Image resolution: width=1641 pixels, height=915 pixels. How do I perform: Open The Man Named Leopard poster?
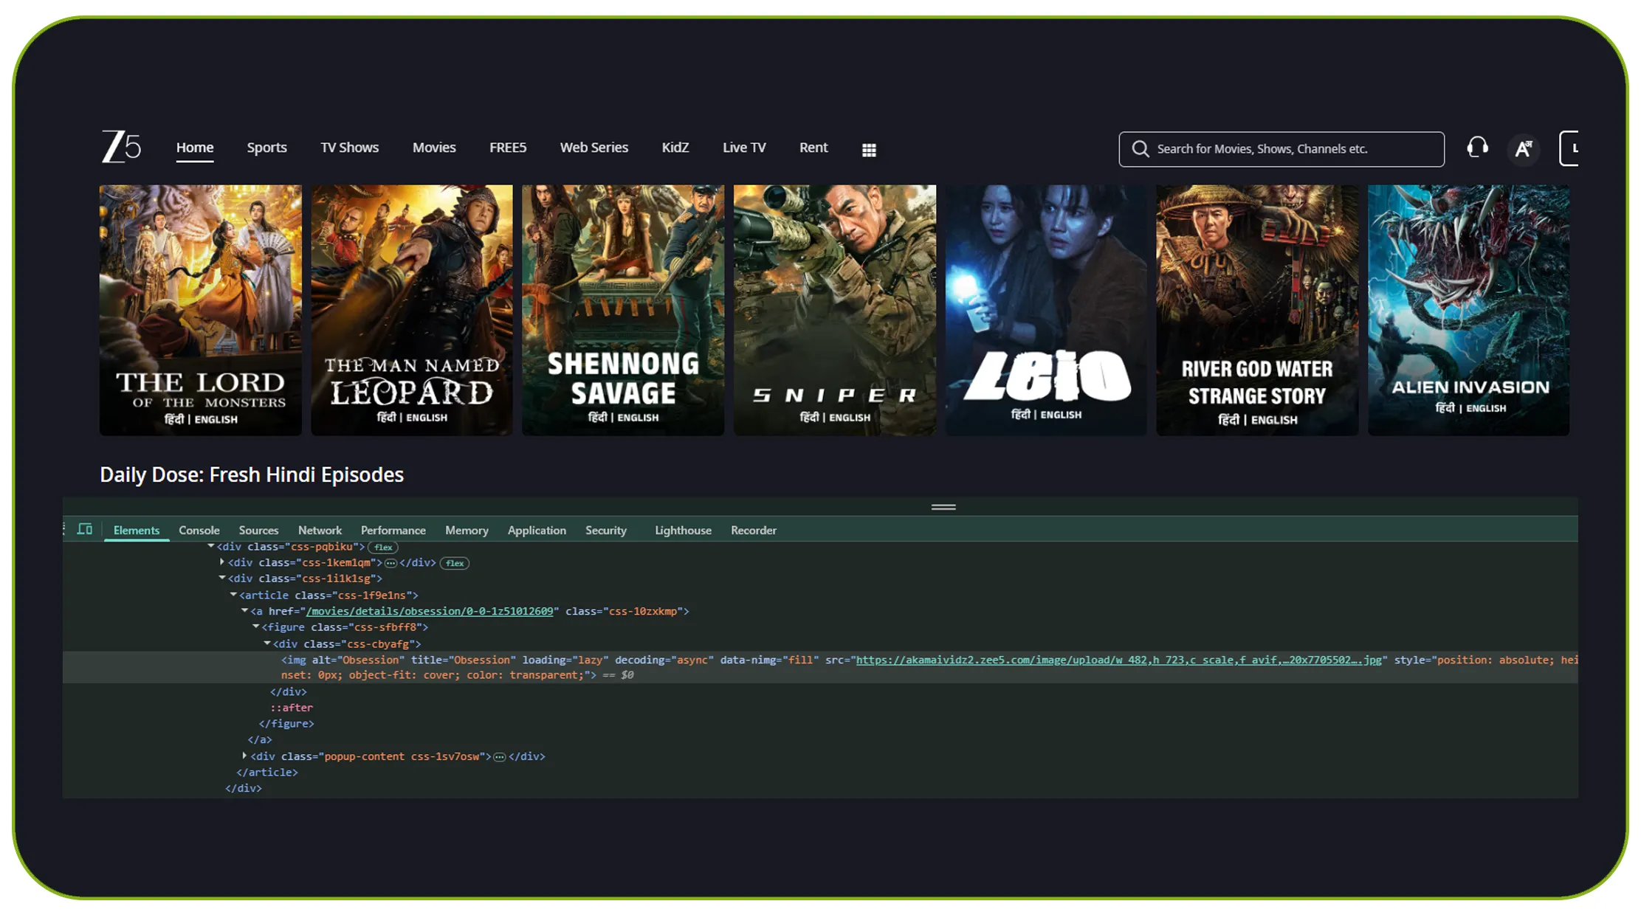pyautogui.click(x=412, y=310)
